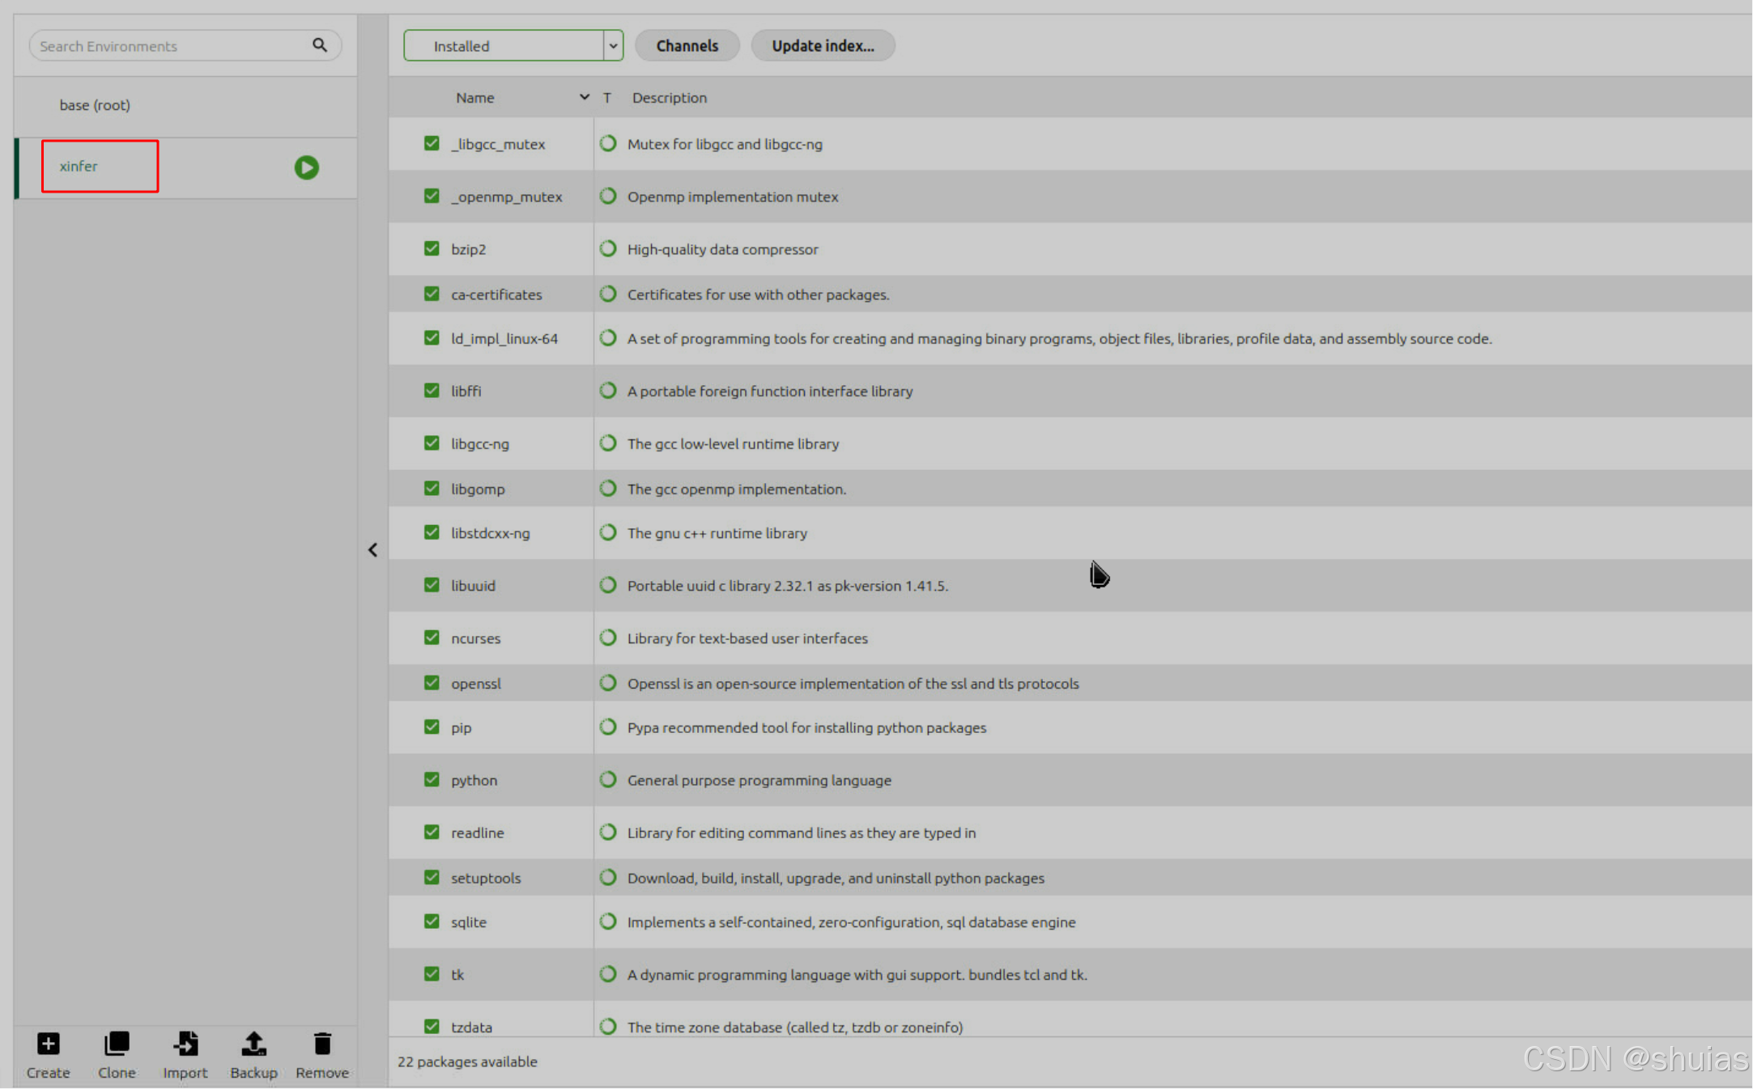Click the Update index button

(x=822, y=45)
